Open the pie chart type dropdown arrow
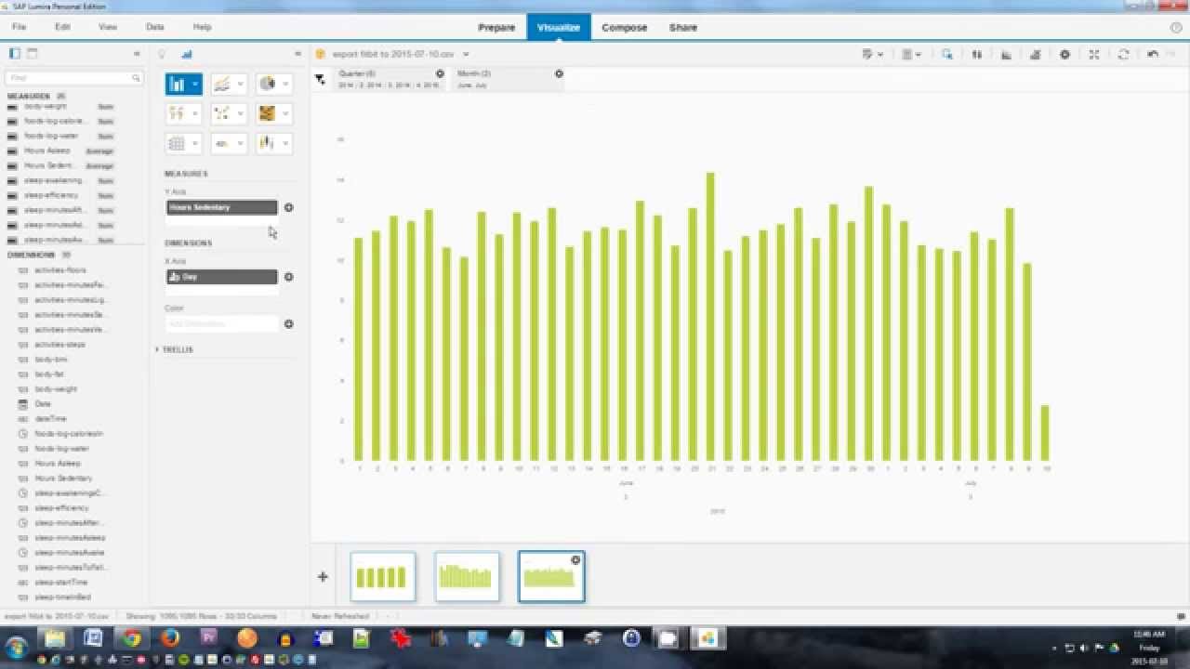1190x669 pixels. coord(286,85)
